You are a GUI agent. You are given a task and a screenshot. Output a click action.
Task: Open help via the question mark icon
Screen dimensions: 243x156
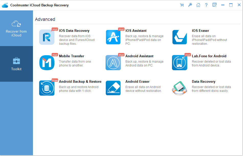pos(206,5)
